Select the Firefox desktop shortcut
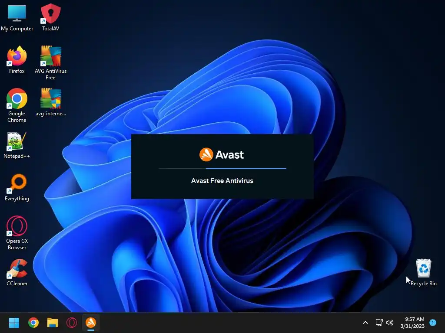The height and width of the screenshot is (333, 445). point(17,60)
